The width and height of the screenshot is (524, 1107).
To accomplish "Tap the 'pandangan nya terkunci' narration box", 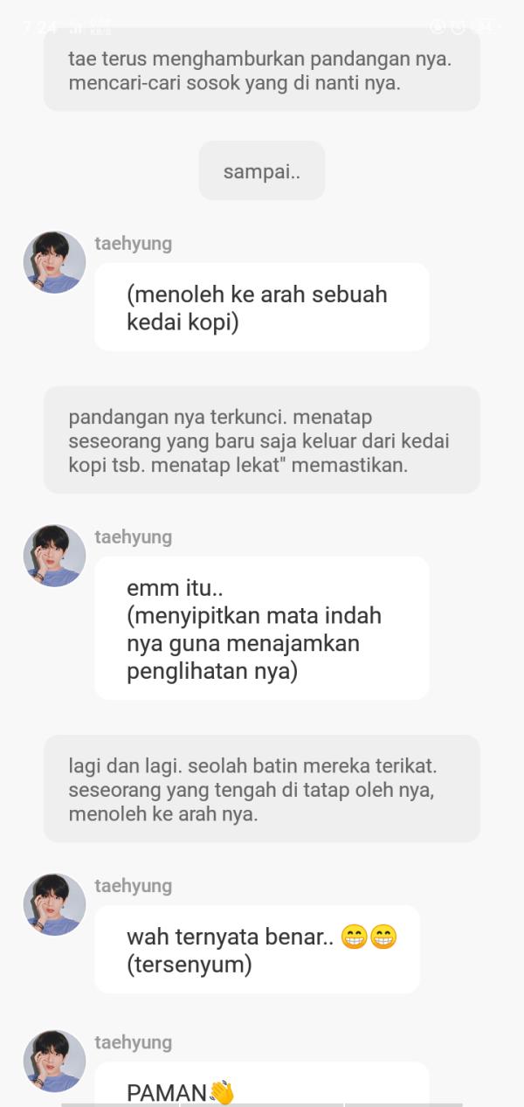I will (262, 440).
